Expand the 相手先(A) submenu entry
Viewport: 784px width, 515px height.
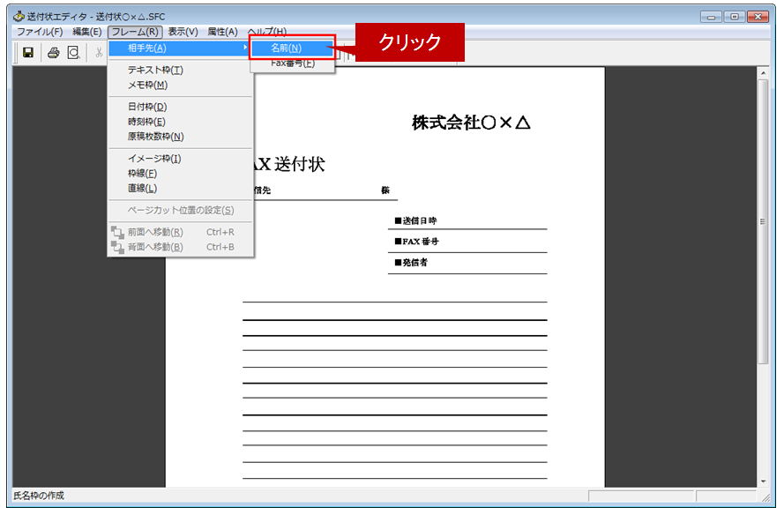tap(180, 48)
